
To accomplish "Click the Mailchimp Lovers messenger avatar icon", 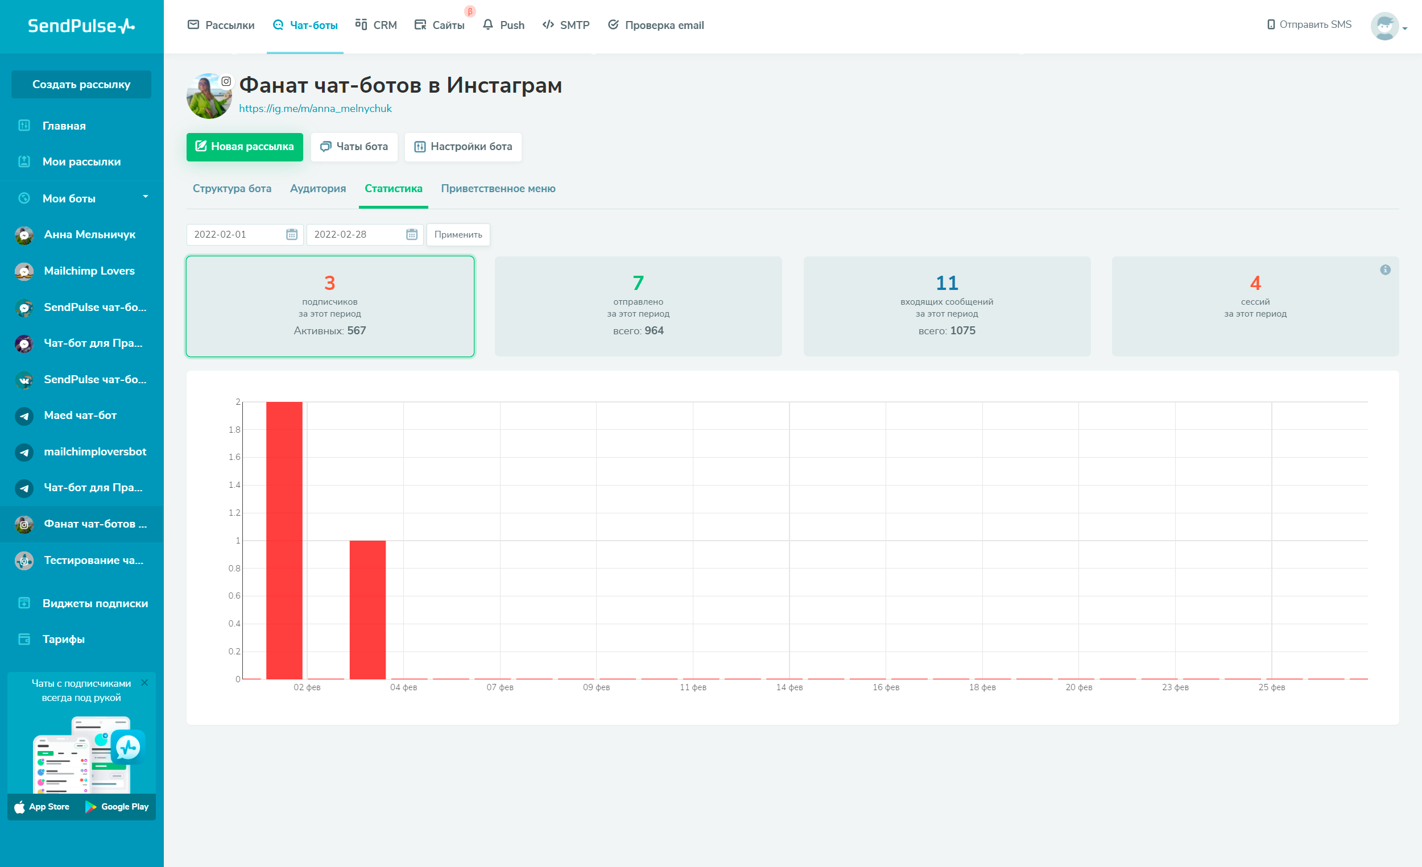I will (x=24, y=271).
